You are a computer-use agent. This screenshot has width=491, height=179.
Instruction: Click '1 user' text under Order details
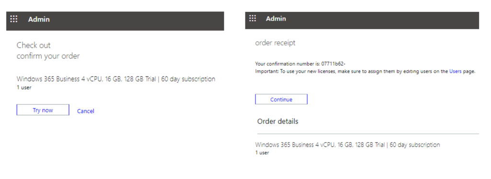262,153
